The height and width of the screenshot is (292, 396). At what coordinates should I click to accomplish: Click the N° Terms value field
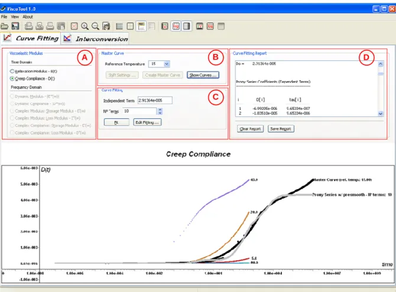[x=139, y=111]
